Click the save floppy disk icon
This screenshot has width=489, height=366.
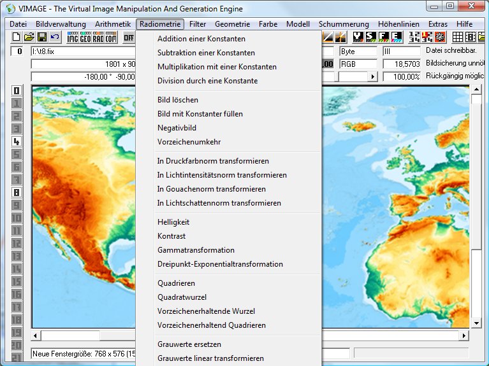point(41,38)
